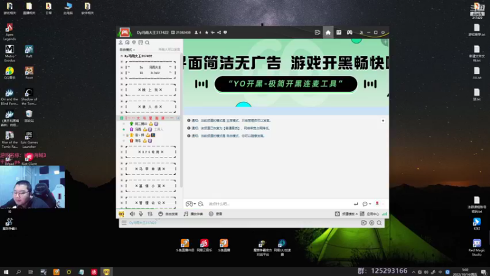The image size is (490, 276).
Task: Click the bulletin board icon in sidebar toolbar
Action: pos(141,42)
